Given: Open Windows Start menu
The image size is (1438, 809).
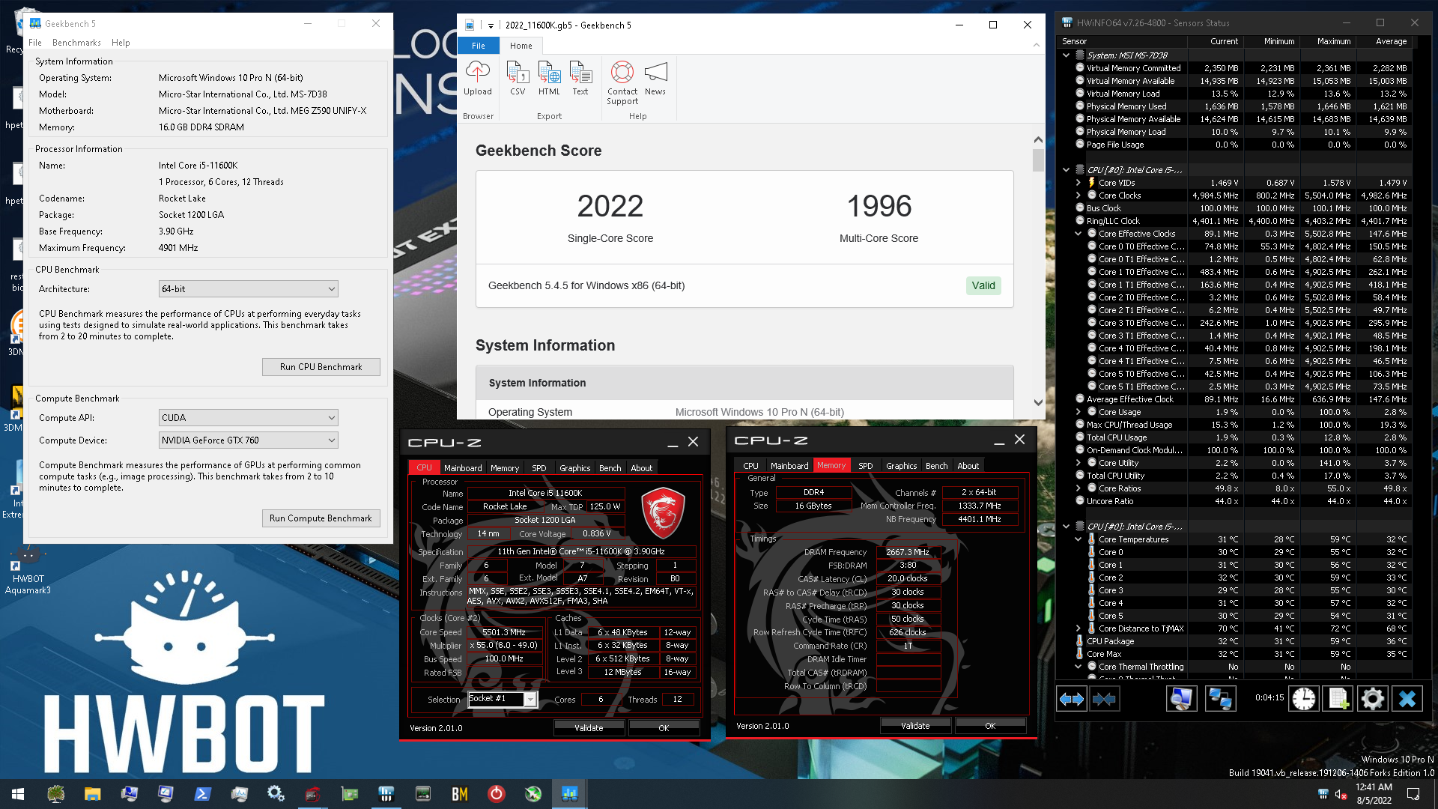Looking at the screenshot, I should [x=18, y=794].
